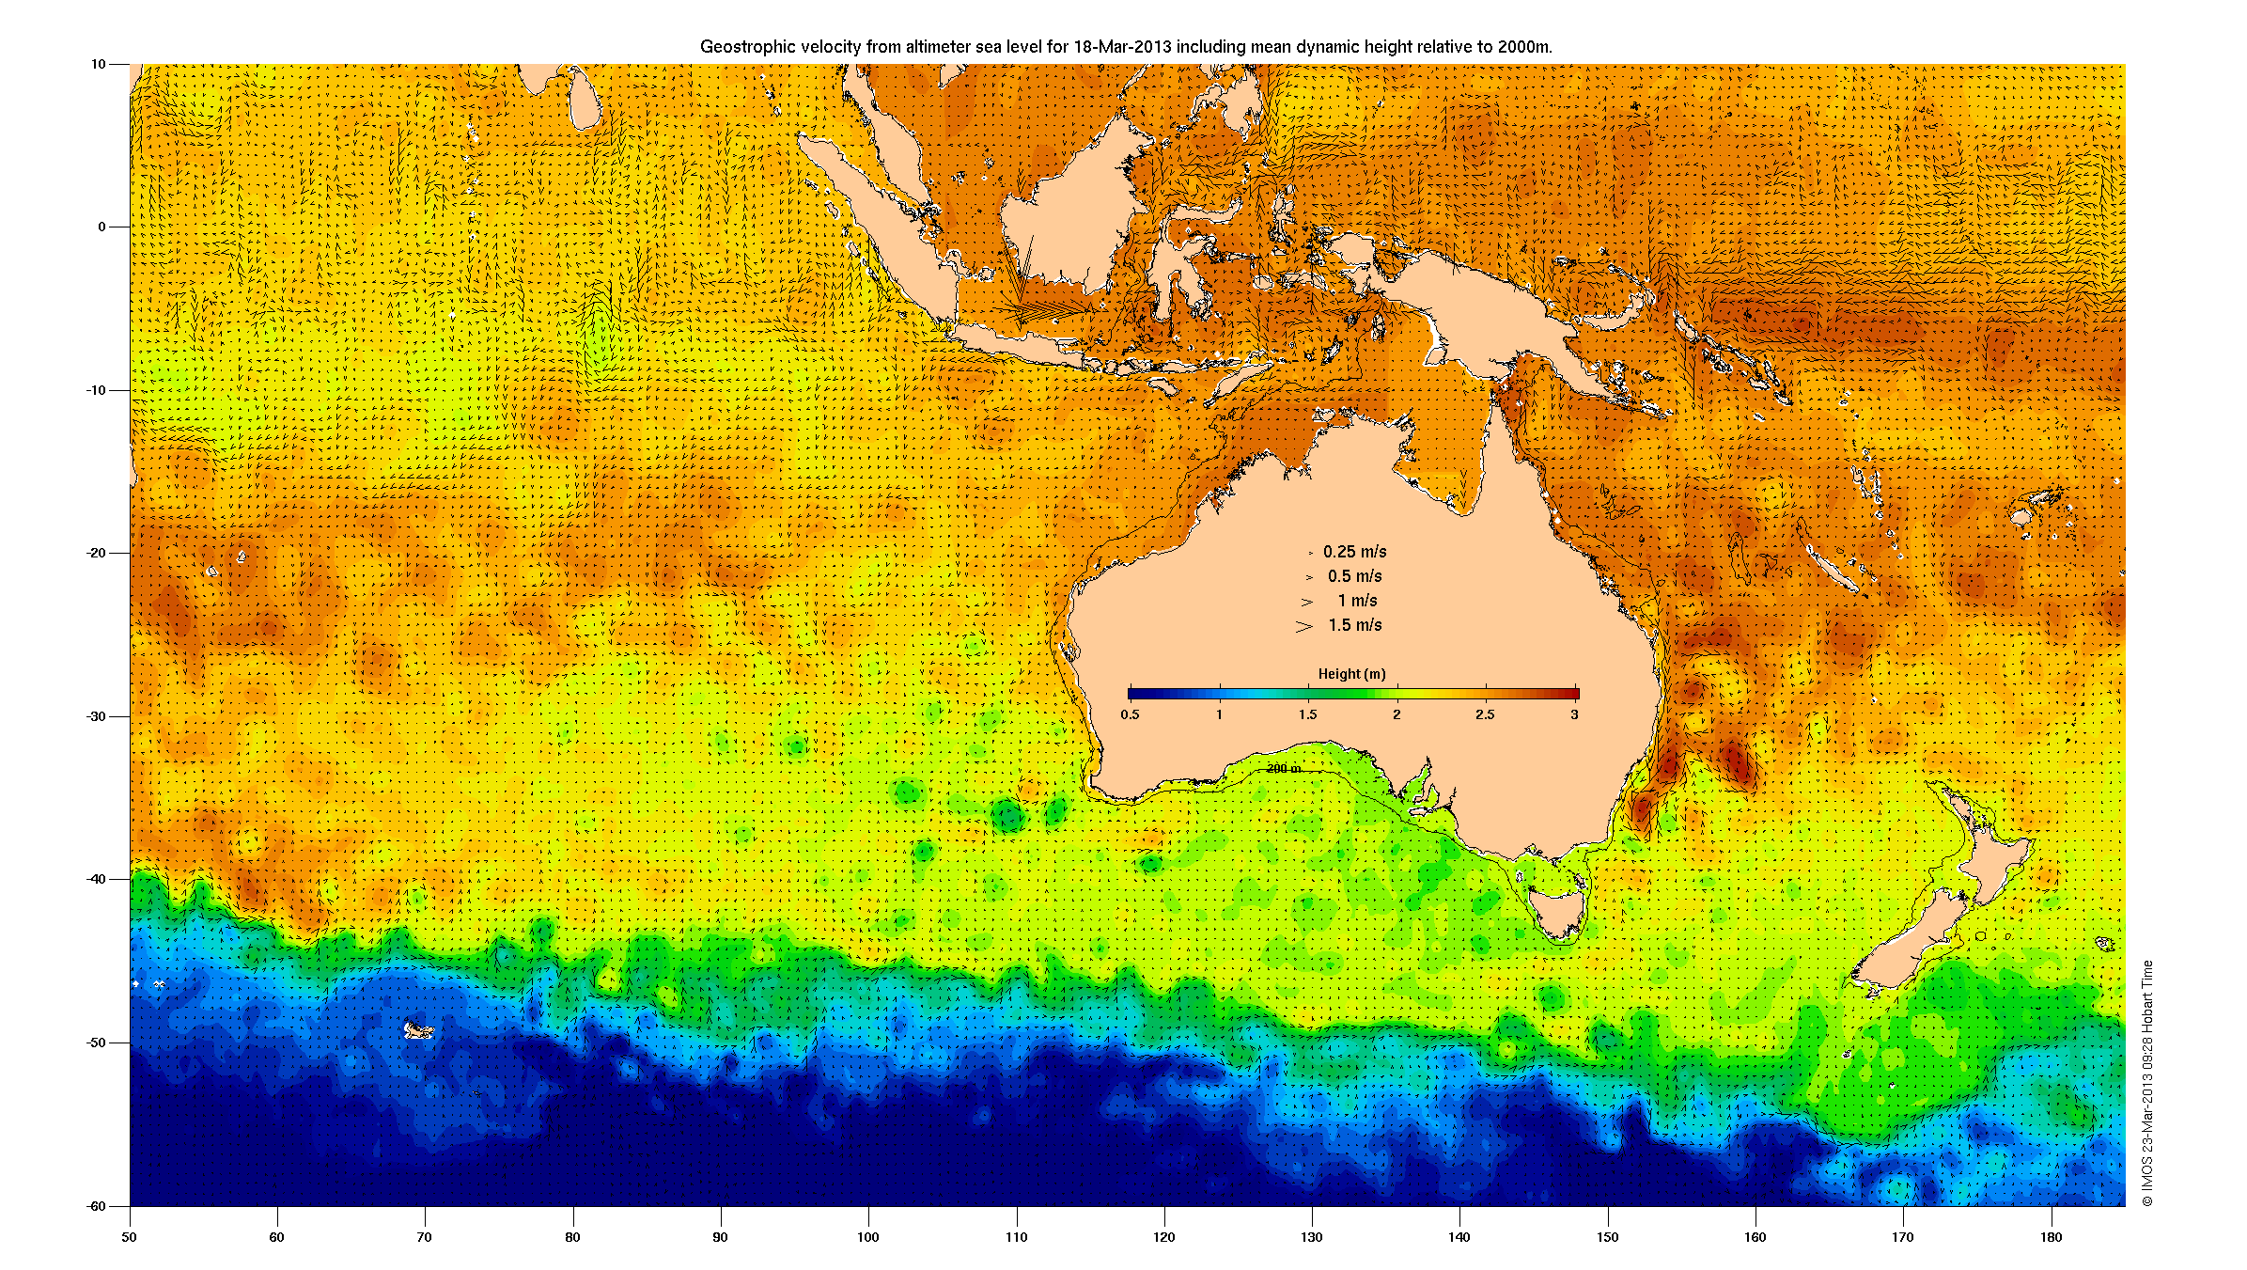Click latitude axis label -10
Viewport: 2247px width, 1270px height.
coord(97,390)
